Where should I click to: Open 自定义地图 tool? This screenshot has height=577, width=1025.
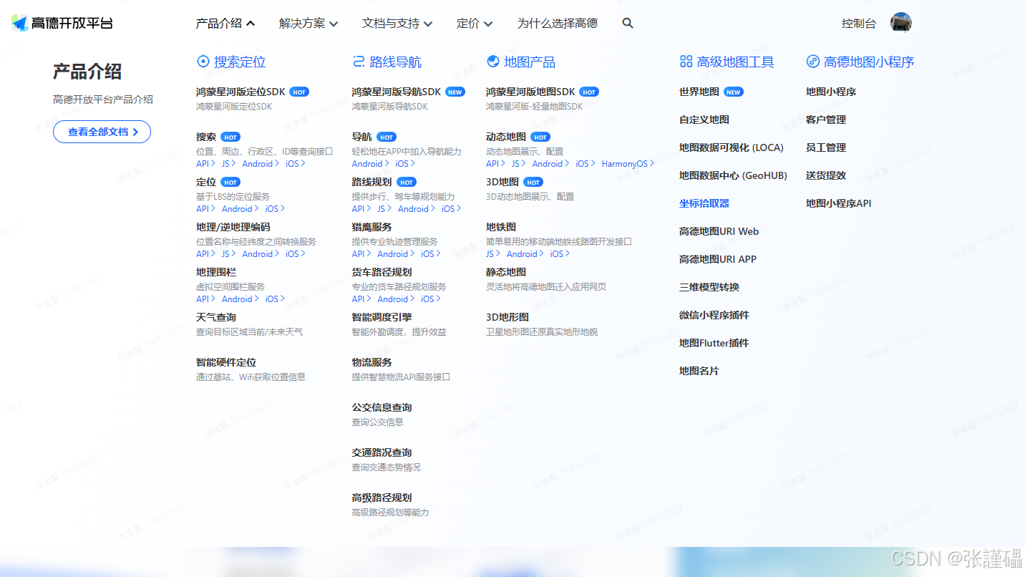tap(704, 120)
